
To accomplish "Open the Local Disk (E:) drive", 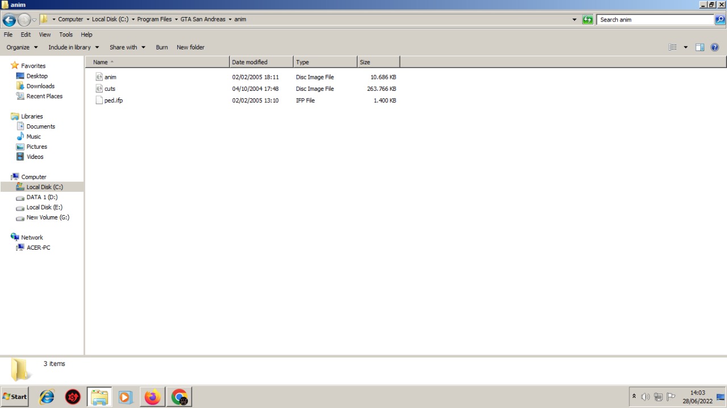I will 44,208.
